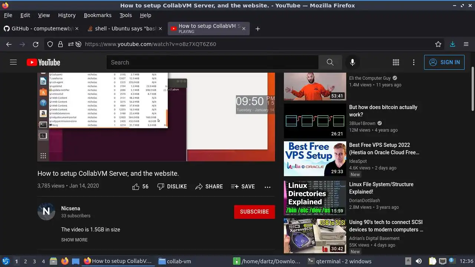The height and width of the screenshot is (267, 475).
Task: Switch to virtual desktop 4
Action: coord(43,261)
